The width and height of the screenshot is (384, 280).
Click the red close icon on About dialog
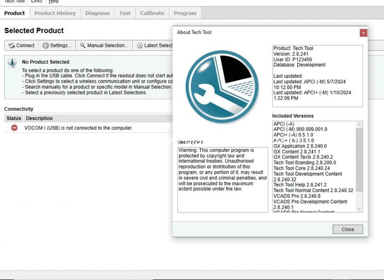pyautogui.click(x=364, y=33)
